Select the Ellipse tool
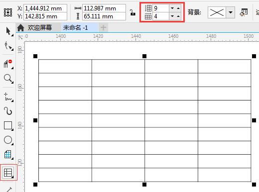 coord(8,140)
